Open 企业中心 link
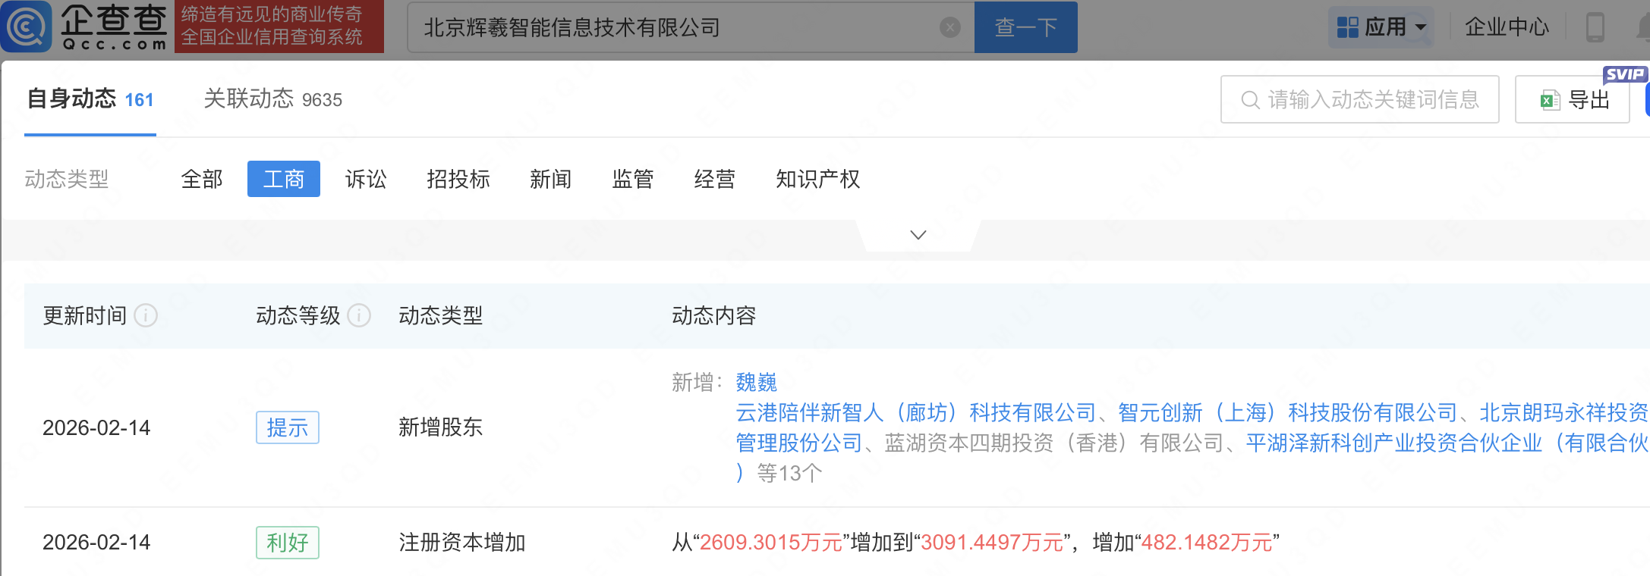Viewport: 1650px width, 576px height. (x=1506, y=27)
